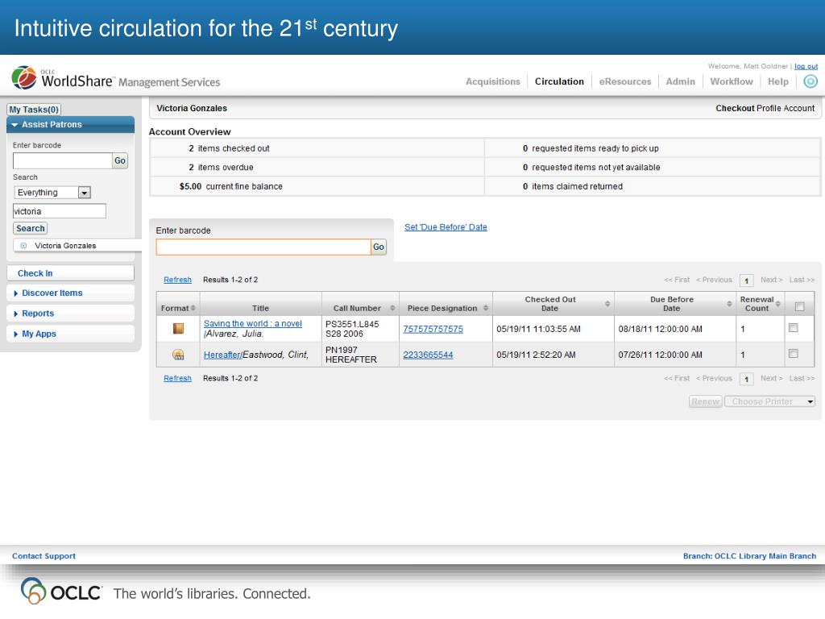The height and width of the screenshot is (619, 825).
Task: Open barcode 757575757575 link
Action: [x=433, y=329]
